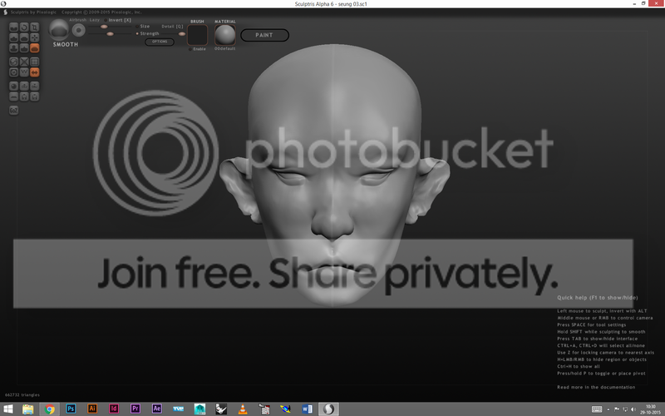Open the Options button
The height and width of the screenshot is (416, 665).
coord(160,42)
